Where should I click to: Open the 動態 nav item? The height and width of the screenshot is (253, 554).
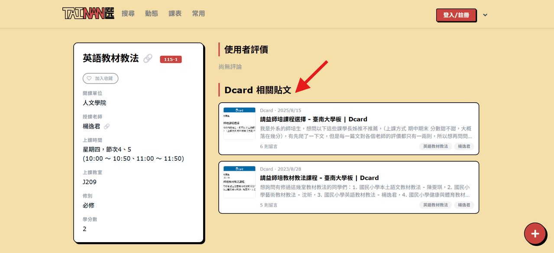pyautogui.click(x=152, y=14)
